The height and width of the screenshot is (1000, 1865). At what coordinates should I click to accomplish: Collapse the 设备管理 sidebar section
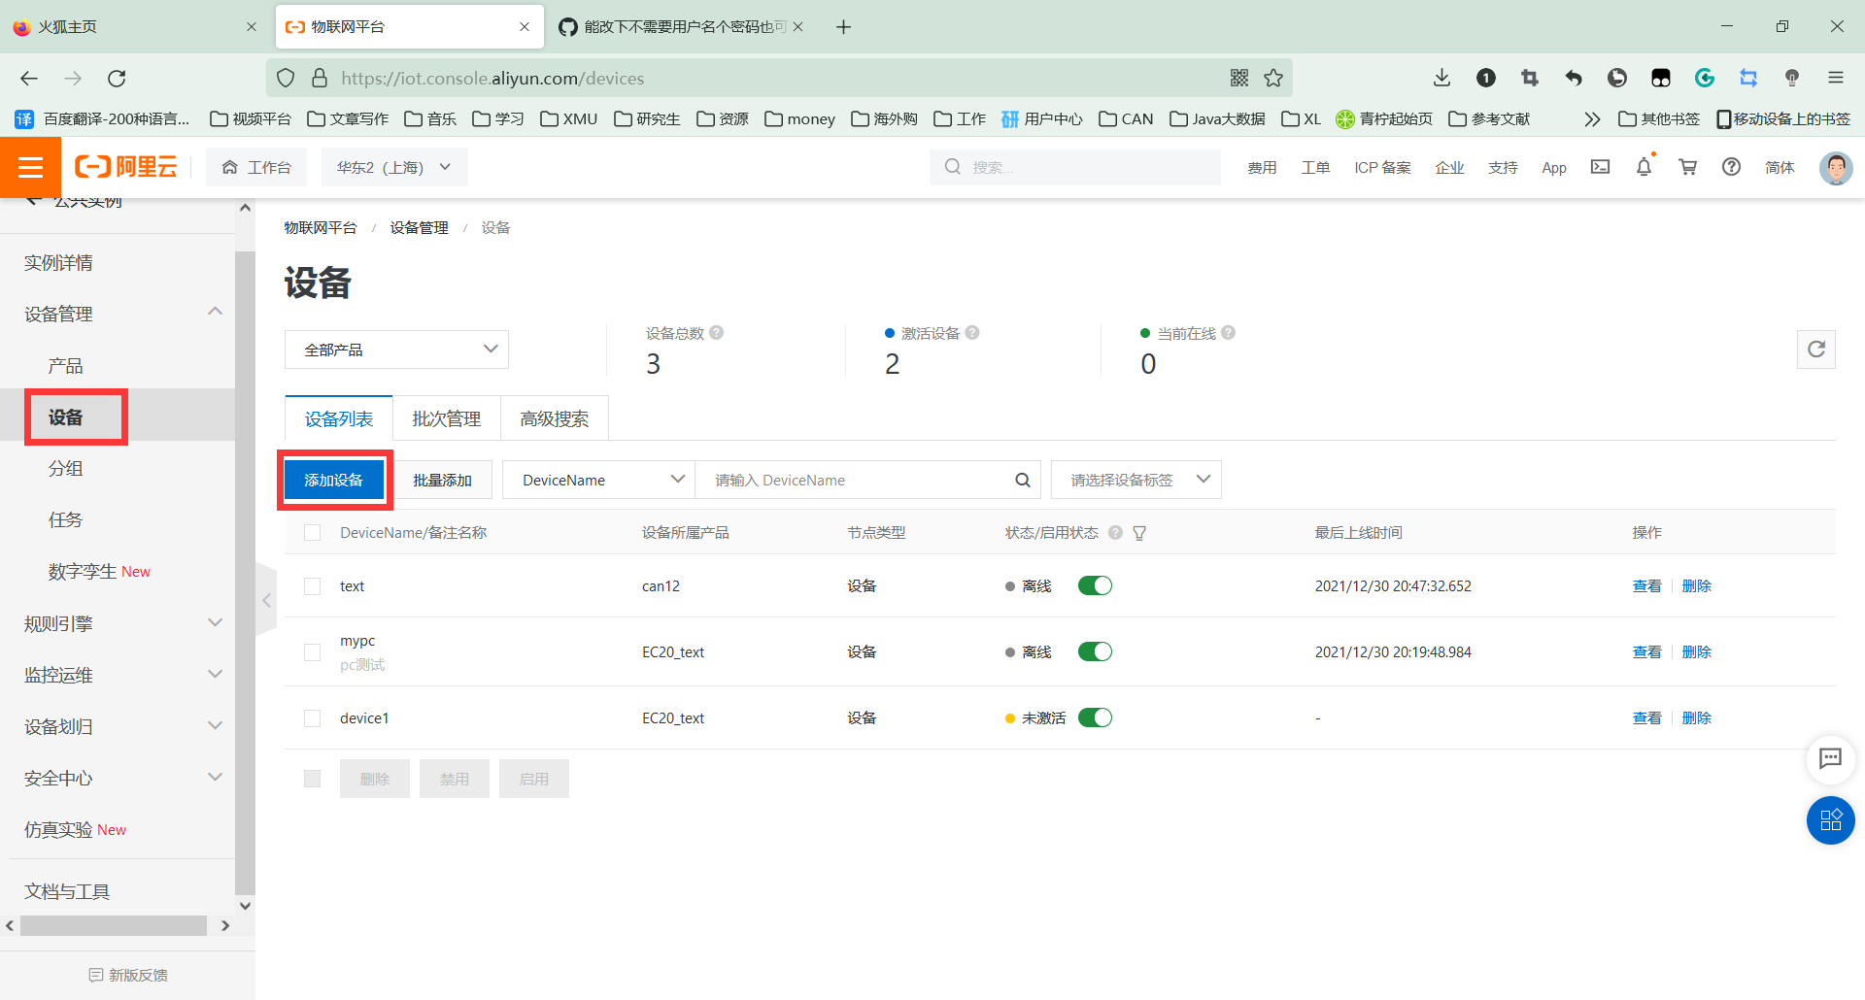[x=216, y=312]
